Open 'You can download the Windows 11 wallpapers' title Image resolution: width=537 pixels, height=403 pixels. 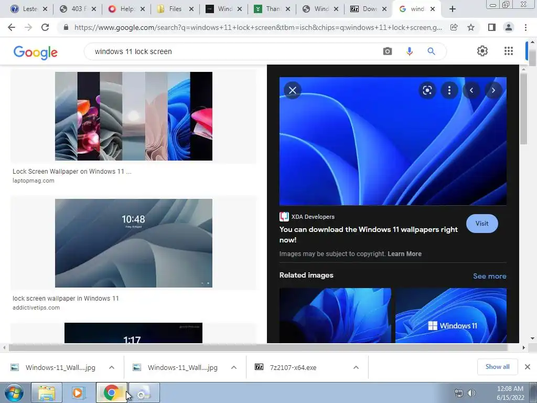[368, 235]
